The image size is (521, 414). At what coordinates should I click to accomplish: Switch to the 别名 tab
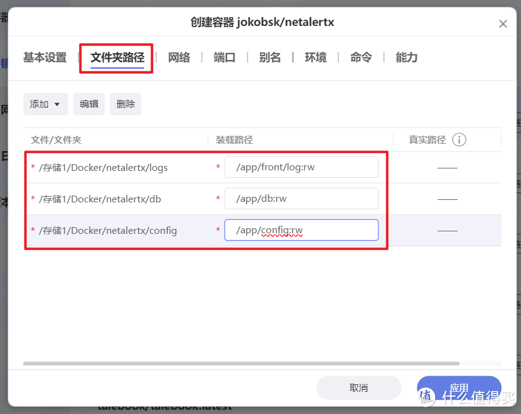(270, 57)
